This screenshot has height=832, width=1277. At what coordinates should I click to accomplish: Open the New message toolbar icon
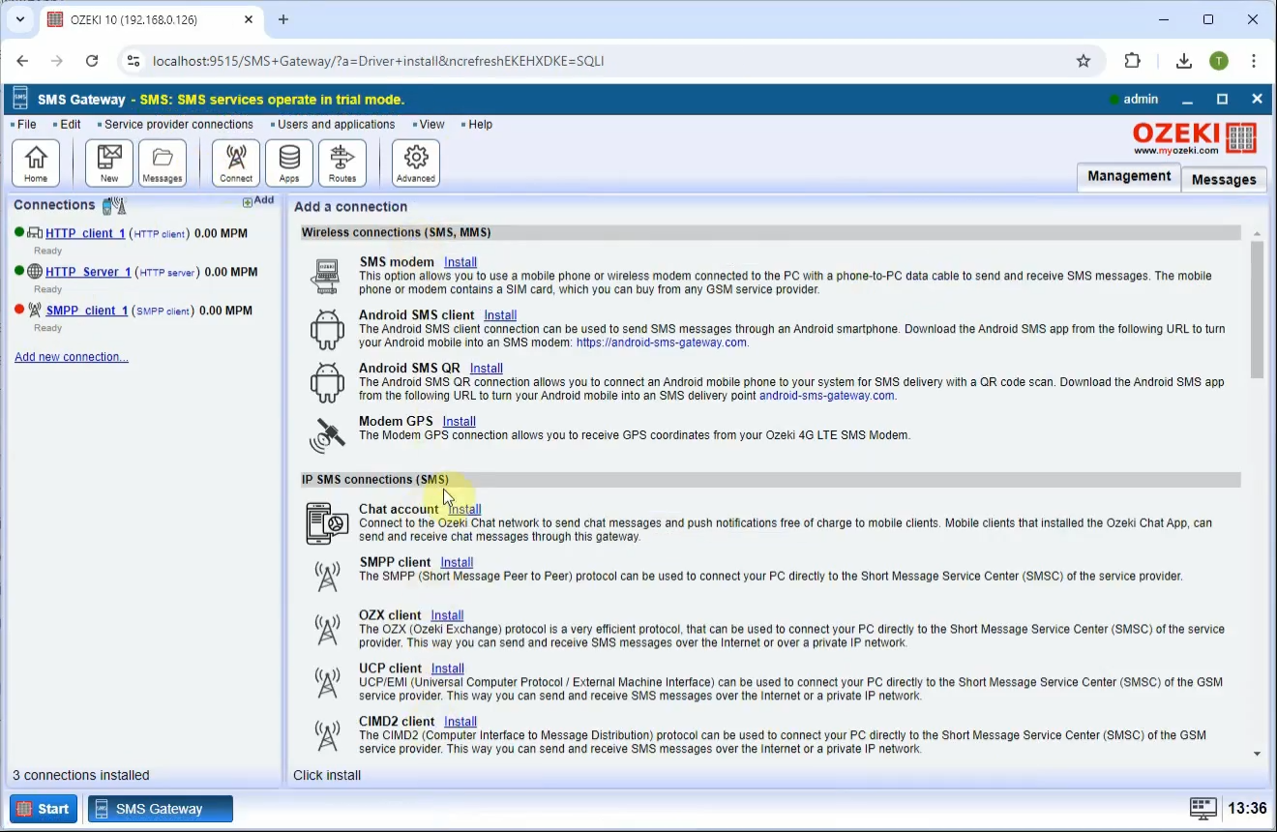point(109,163)
